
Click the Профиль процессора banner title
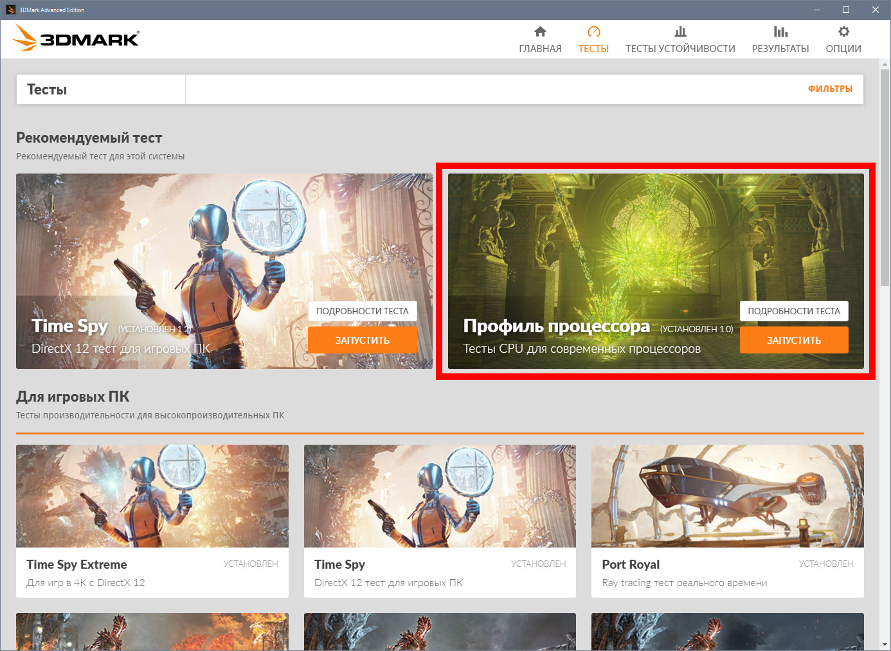556,326
